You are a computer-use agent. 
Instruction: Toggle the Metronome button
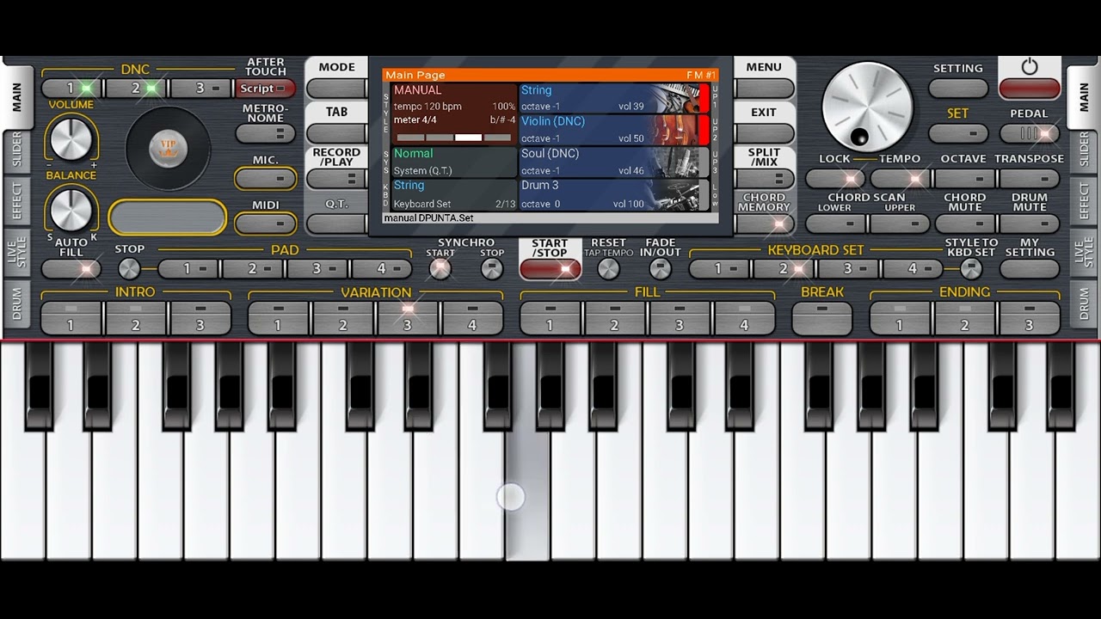(265, 134)
